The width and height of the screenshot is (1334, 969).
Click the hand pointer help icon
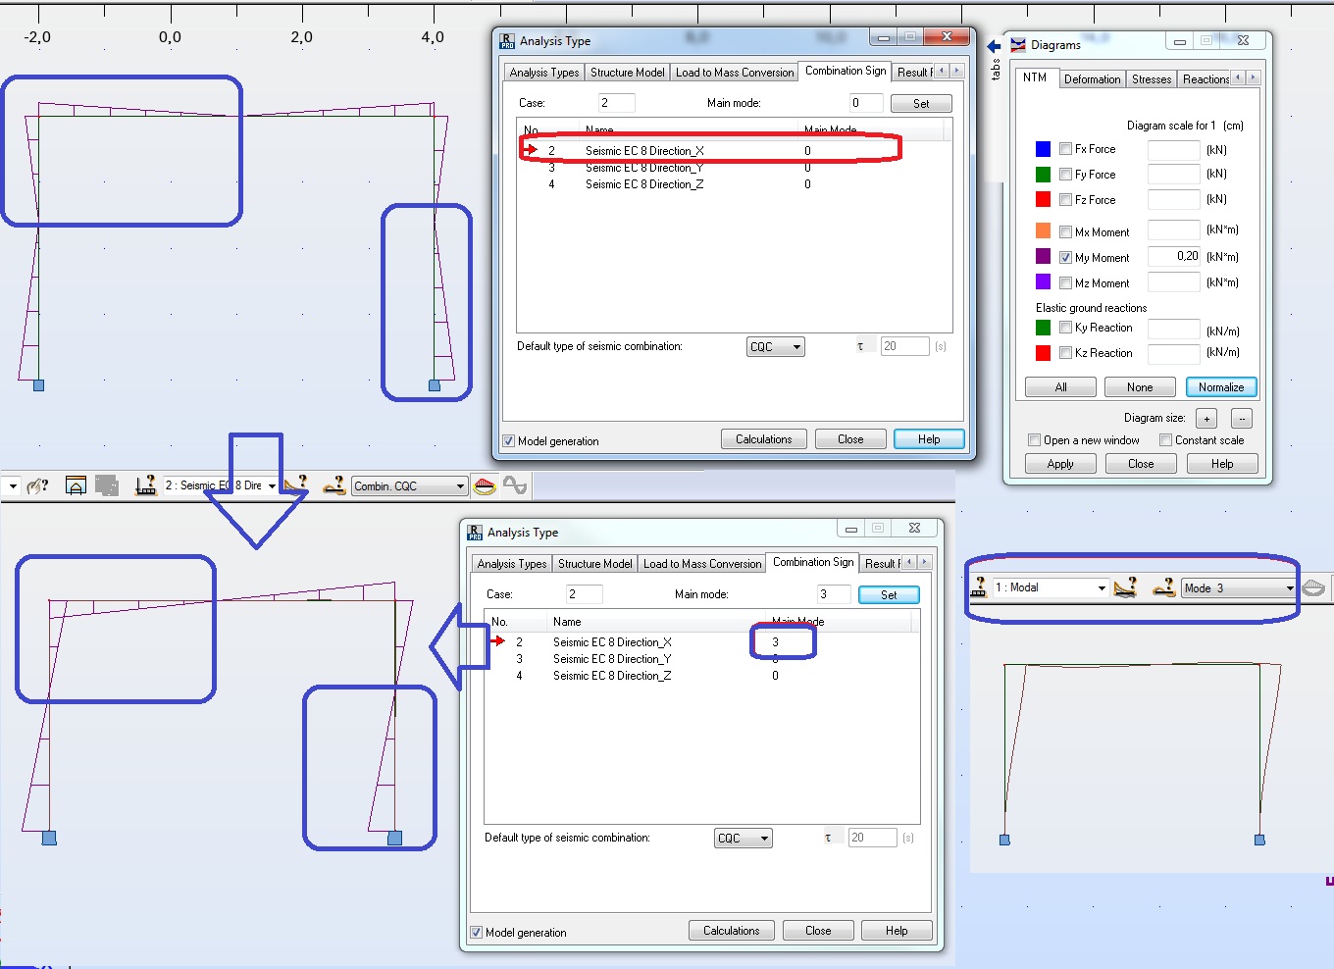[36, 484]
